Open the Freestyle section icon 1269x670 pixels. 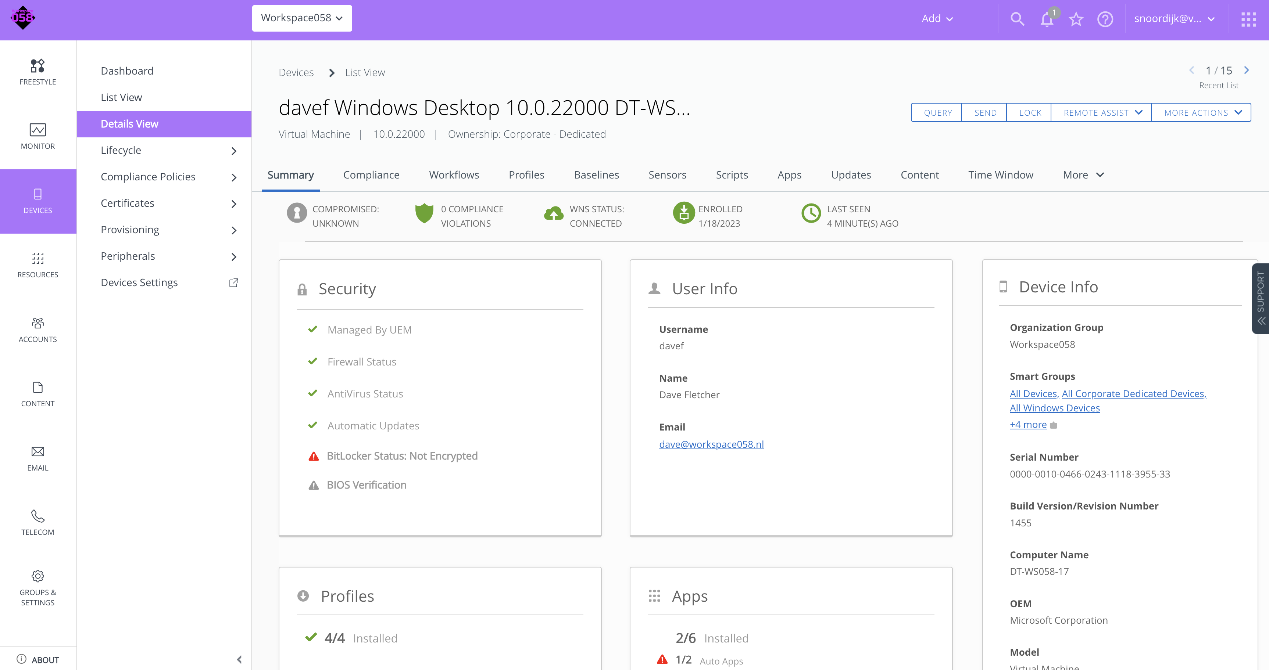pyautogui.click(x=37, y=65)
